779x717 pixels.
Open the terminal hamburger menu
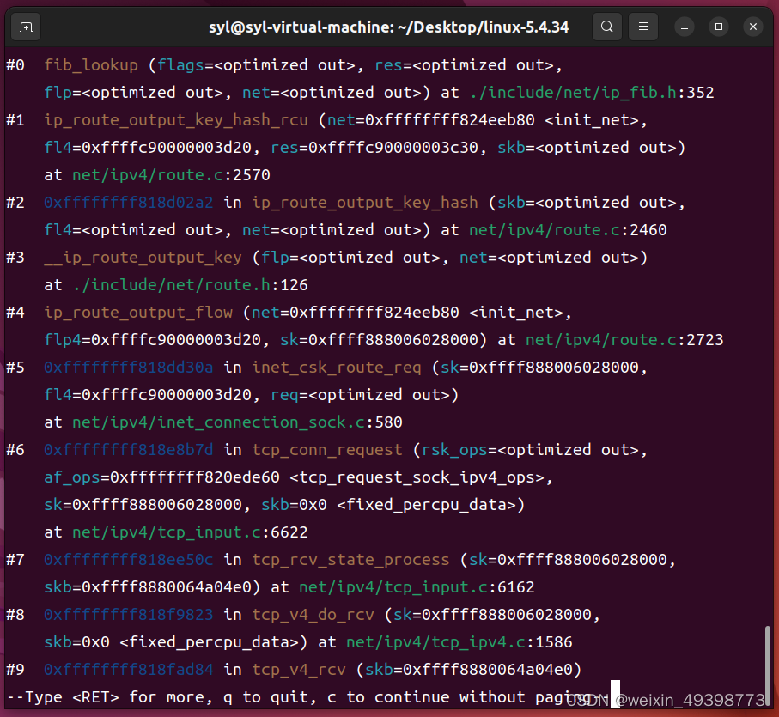pyautogui.click(x=643, y=27)
